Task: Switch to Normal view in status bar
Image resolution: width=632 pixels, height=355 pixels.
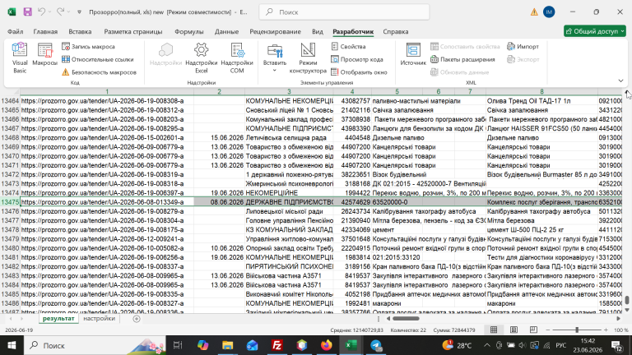Action: tap(494, 330)
